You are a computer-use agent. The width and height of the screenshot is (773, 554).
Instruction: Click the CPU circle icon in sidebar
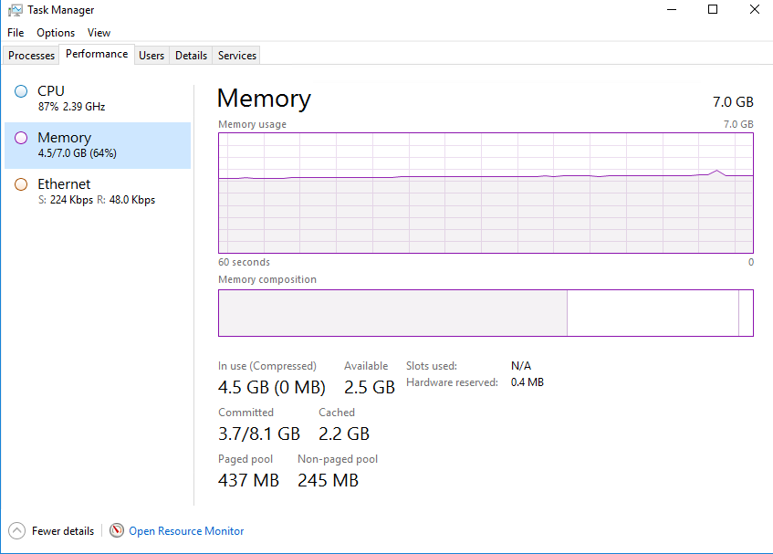click(x=21, y=91)
